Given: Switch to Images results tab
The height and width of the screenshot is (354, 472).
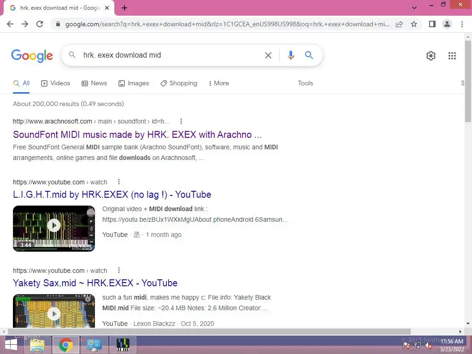Looking at the screenshot, I should tap(134, 83).
